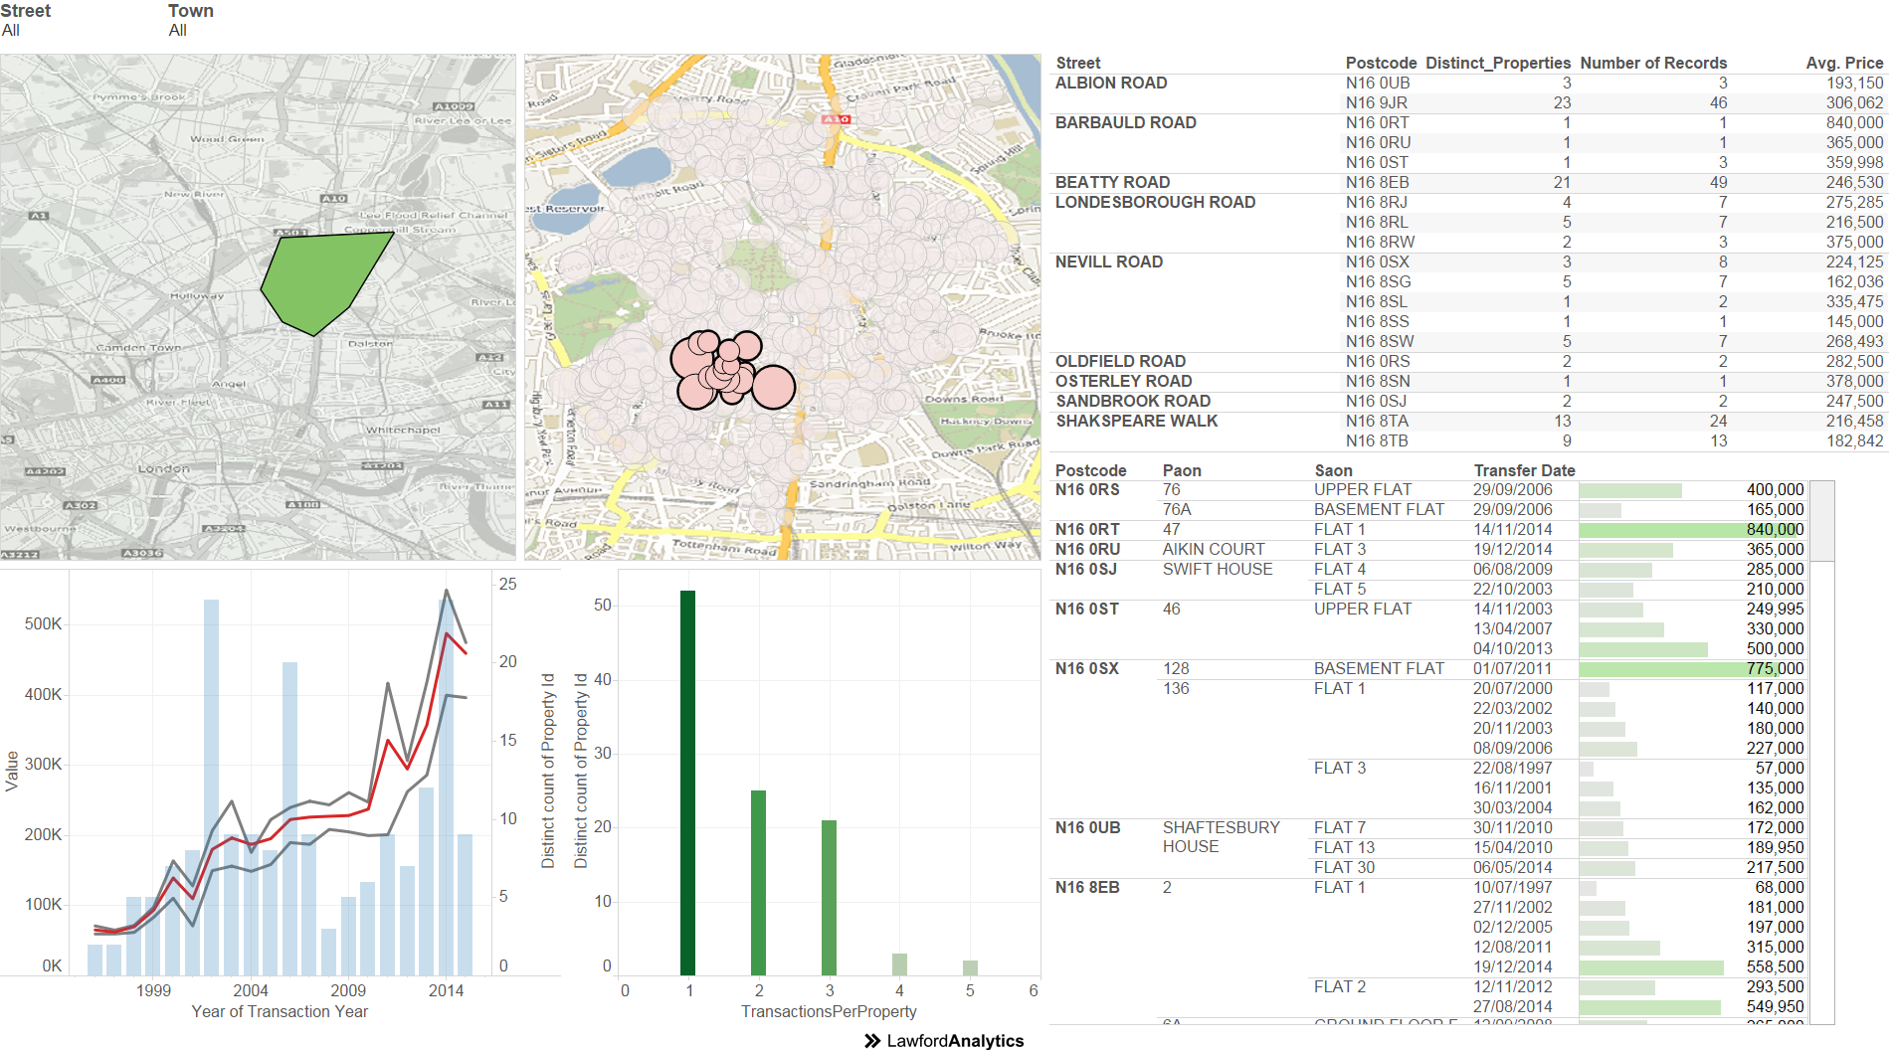The width and height of the screenshot is (1889, 1050).
Task: Select the SHAKSPEARE WALK street label
Action: click(1136, 422)
